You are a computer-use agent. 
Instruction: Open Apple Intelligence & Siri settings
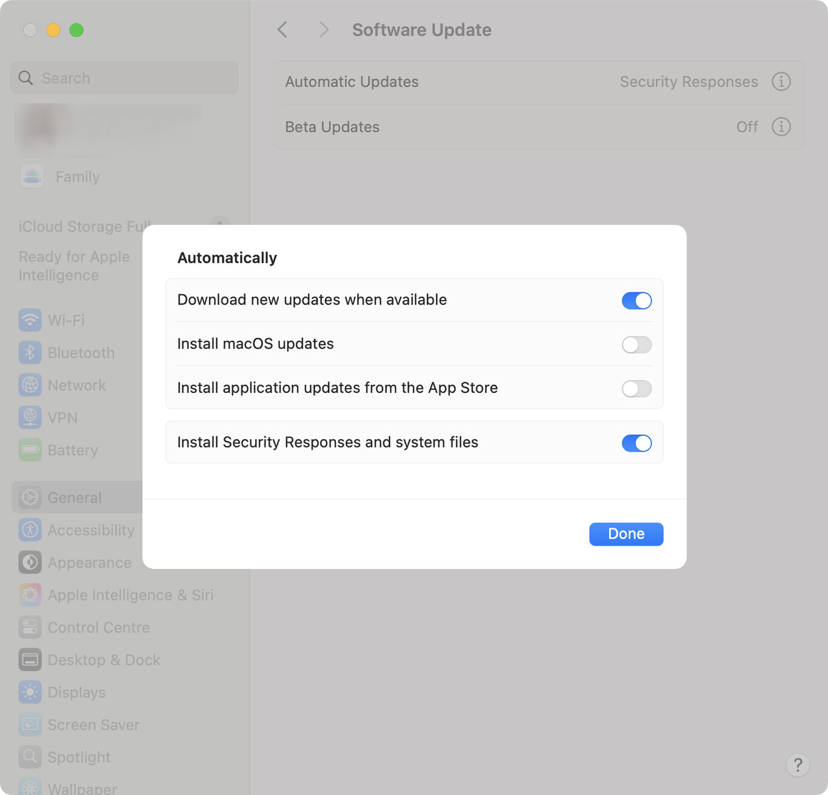coord(130,595)
